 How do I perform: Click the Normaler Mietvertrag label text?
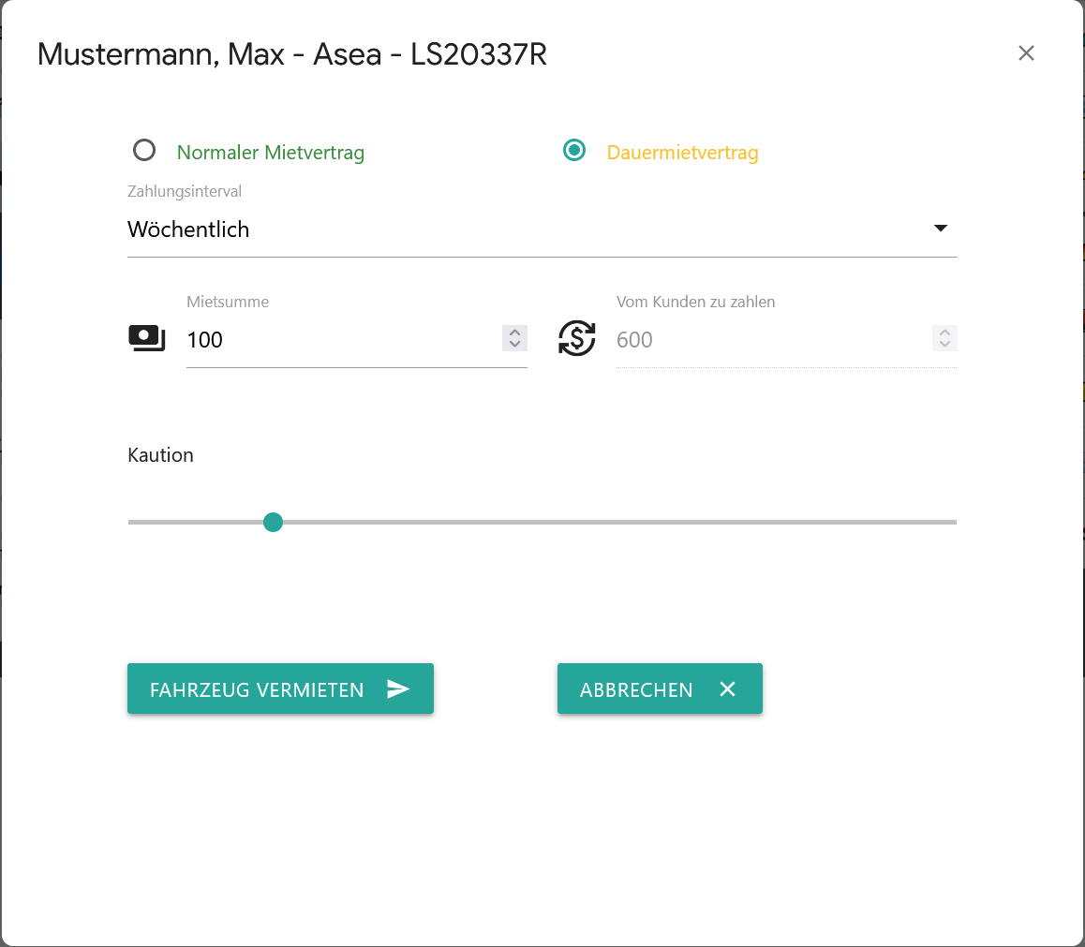coord(271,152)
